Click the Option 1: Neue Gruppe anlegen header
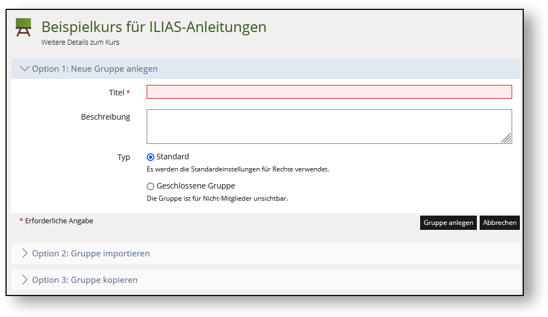 pyautogui.click(x=266, y=68)
